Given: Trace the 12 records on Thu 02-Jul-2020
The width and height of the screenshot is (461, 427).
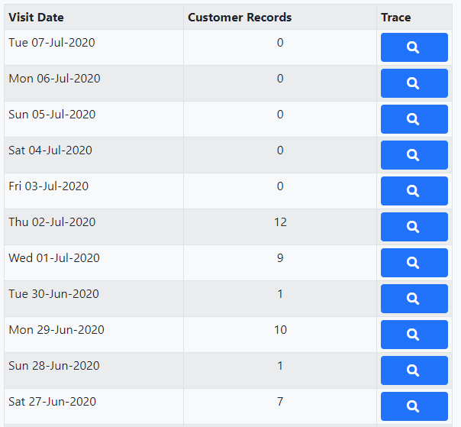Looking at the screenshot, I should tap(414, 227).
